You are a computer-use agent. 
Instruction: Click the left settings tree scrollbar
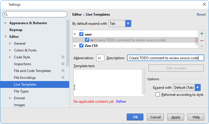pyautogui.click(x=68, y=43)
